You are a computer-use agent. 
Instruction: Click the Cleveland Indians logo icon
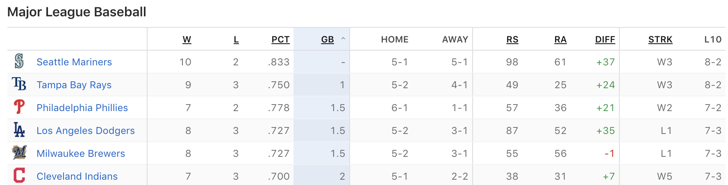pyautogui.click(x=19, y=176)
